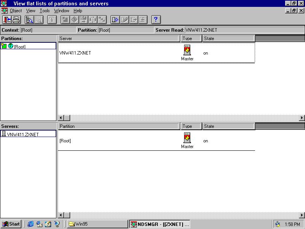Click Master replica icon in VNW411.ZXNET server row
The height and width of the screenshot is (229, 305).
187,50
